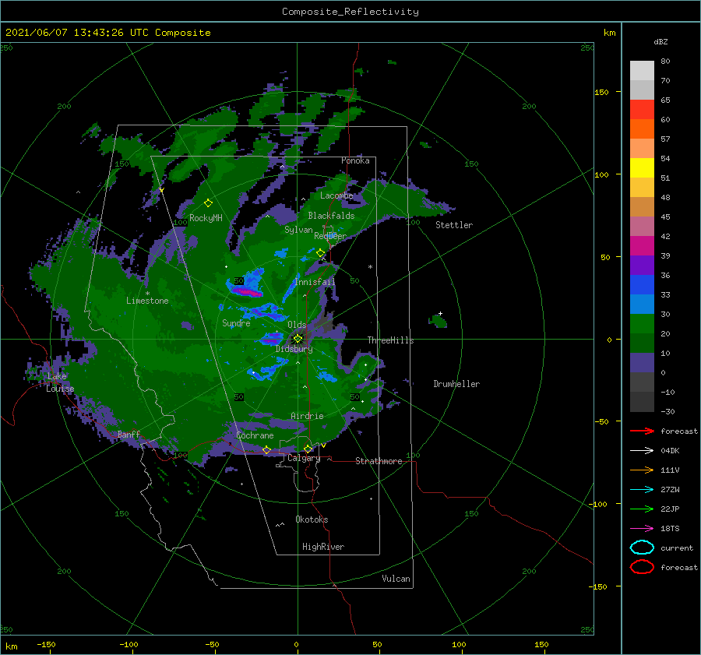Select the dark green 20 dBZ swatch
This screenshot has height=655, width=701.
click(642, 343)
